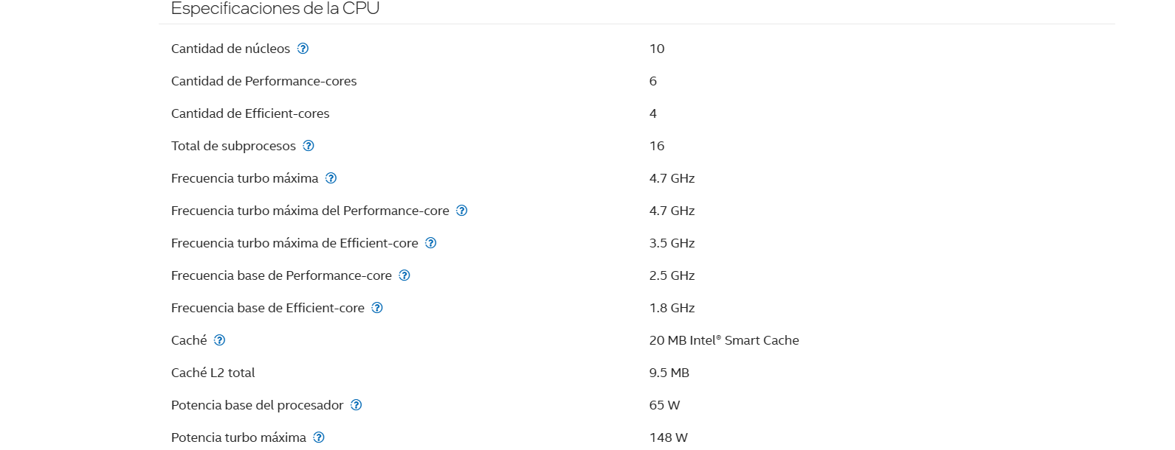Click the Cantidad de Efficient-cores label
This screenshot has height=450, width=1175.
point(250,113)
